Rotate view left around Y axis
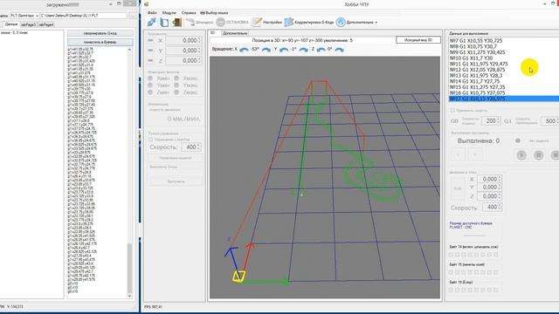Screen dimensions: 559x314 point(284,50)
